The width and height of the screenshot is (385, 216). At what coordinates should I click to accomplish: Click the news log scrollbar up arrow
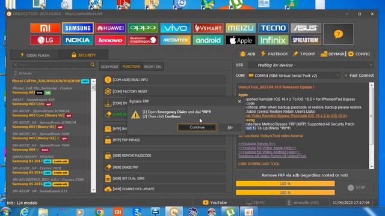tap(372, 85)
